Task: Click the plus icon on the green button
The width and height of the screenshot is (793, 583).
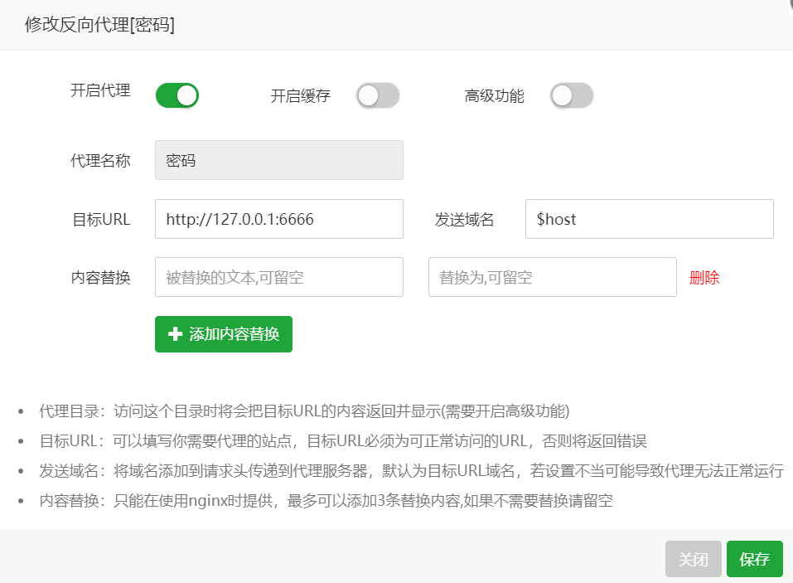Action: click(x=175, y=334)
